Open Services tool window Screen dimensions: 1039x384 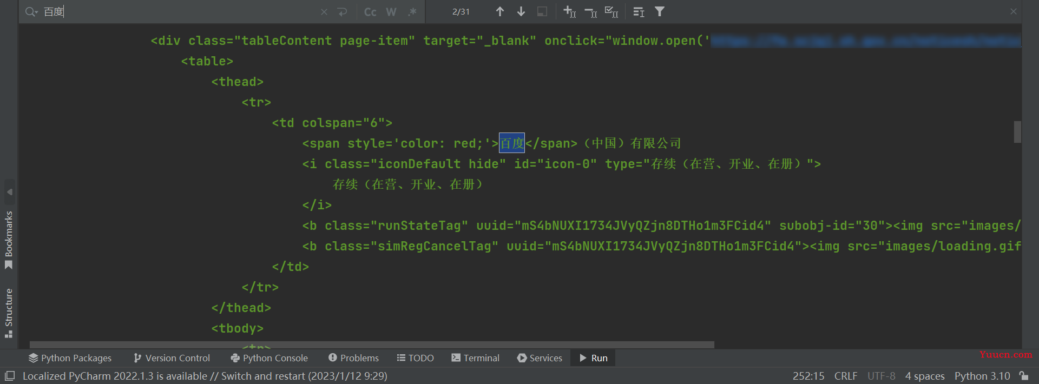[540, 358]
